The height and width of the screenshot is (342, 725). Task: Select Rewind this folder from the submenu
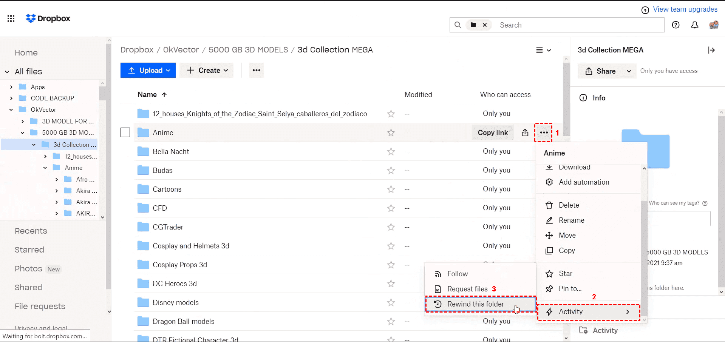click(475, 304)
